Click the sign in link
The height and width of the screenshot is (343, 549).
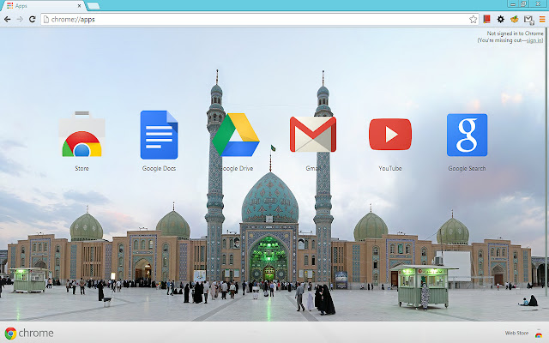pyautogui.click(x=534, y=40)
